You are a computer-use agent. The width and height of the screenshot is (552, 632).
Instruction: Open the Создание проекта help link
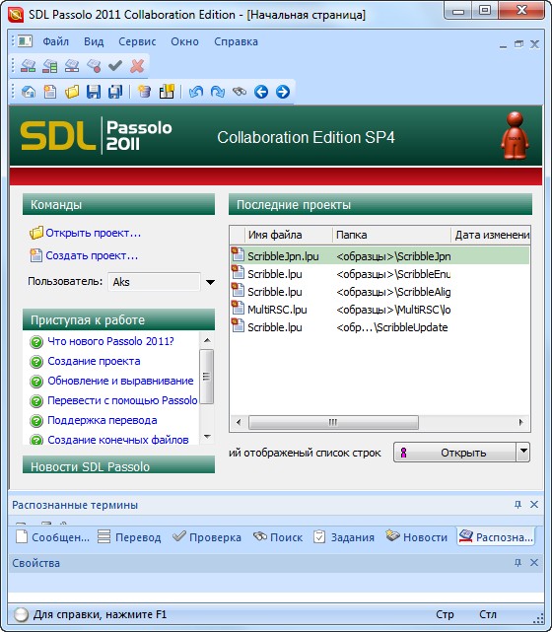coord(94,361)
